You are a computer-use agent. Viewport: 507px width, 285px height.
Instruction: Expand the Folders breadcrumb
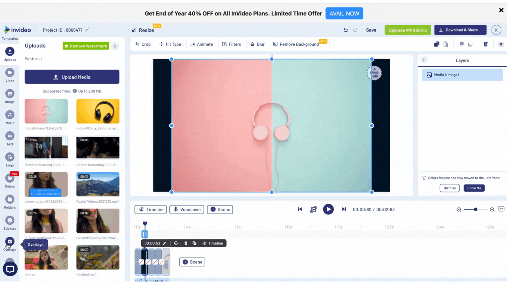pyautogui.click(x=33, y=59)
